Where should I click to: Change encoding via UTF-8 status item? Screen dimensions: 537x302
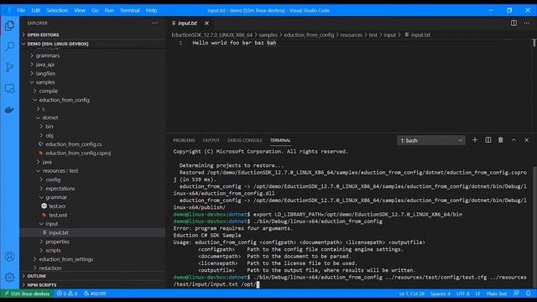[462, 294]
